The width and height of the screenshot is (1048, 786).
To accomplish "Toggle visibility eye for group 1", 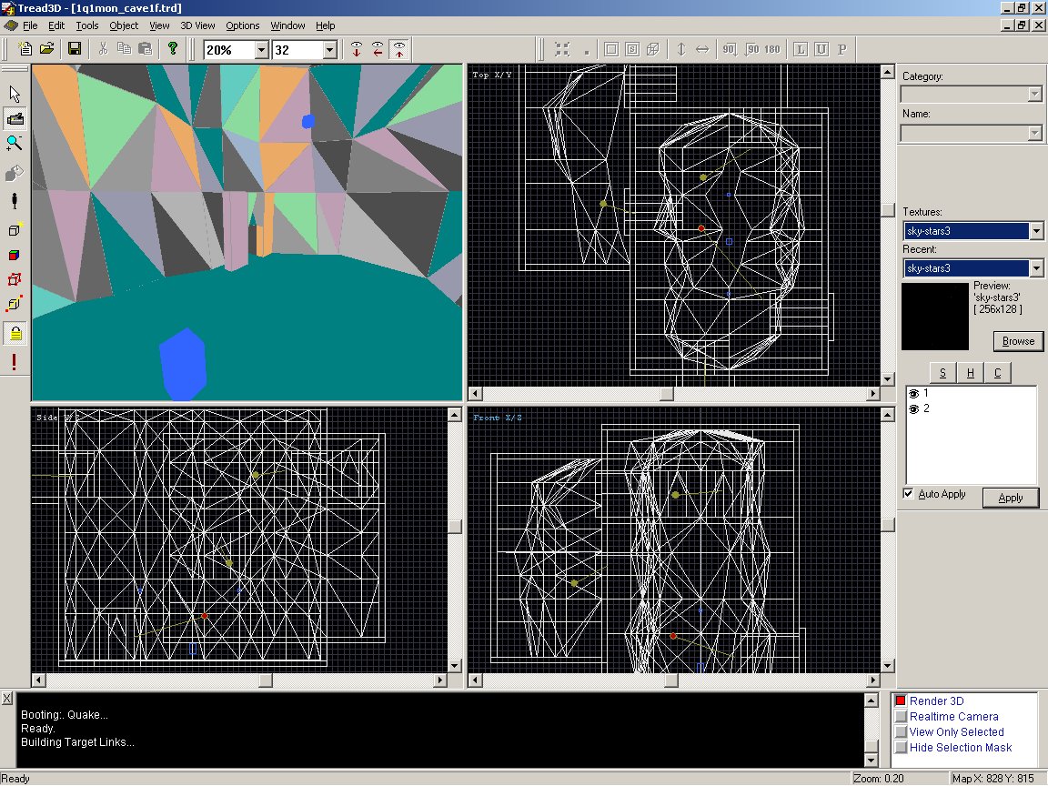I will pyautogui.click(x=913, y=393).
